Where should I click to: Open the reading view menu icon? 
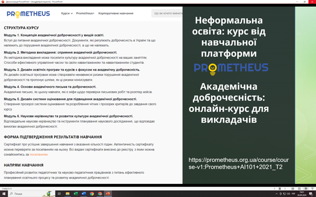click(280, 189)
